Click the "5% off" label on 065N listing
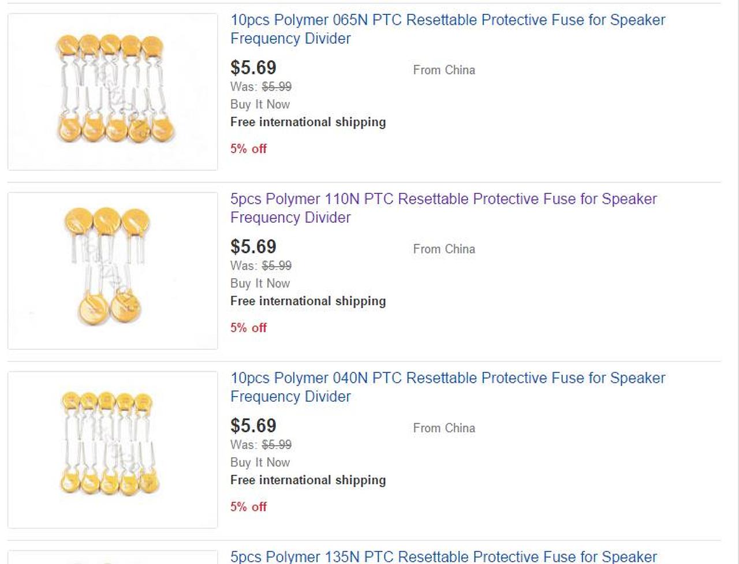The height and width of the screenshot is (564, 739). (x=248, y=148)
